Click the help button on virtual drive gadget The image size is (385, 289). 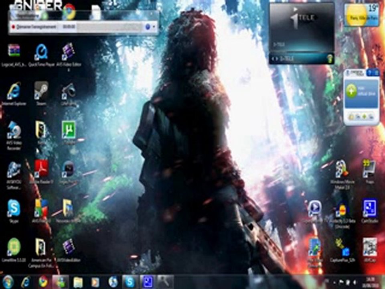pos(370,73)
